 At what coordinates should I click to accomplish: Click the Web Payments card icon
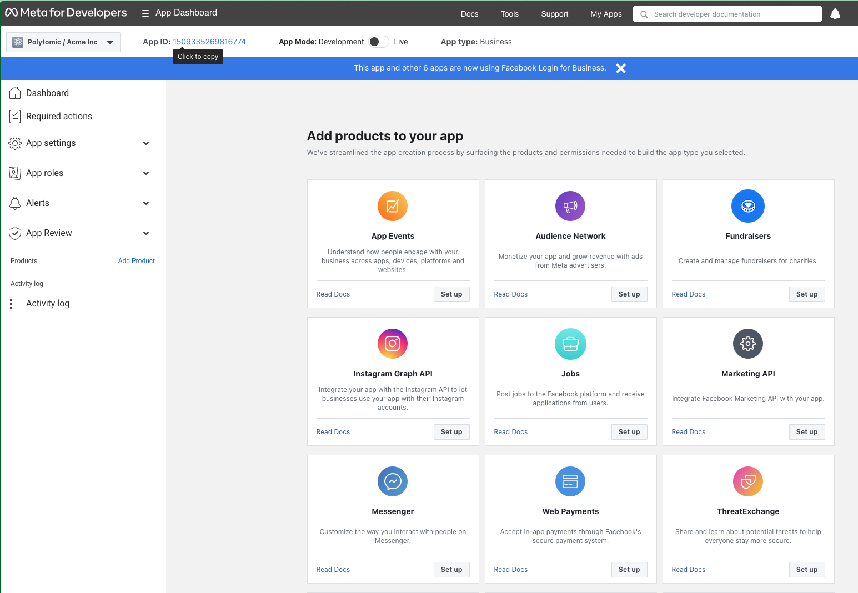click(x=570, y=481)
